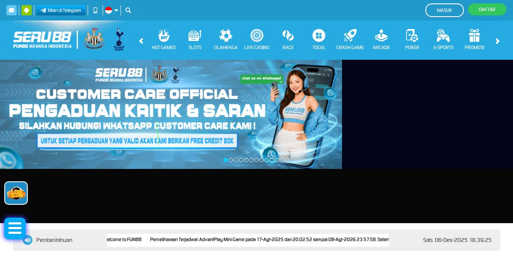Click the Pemberitahuan speaker icon

point(27,240)
